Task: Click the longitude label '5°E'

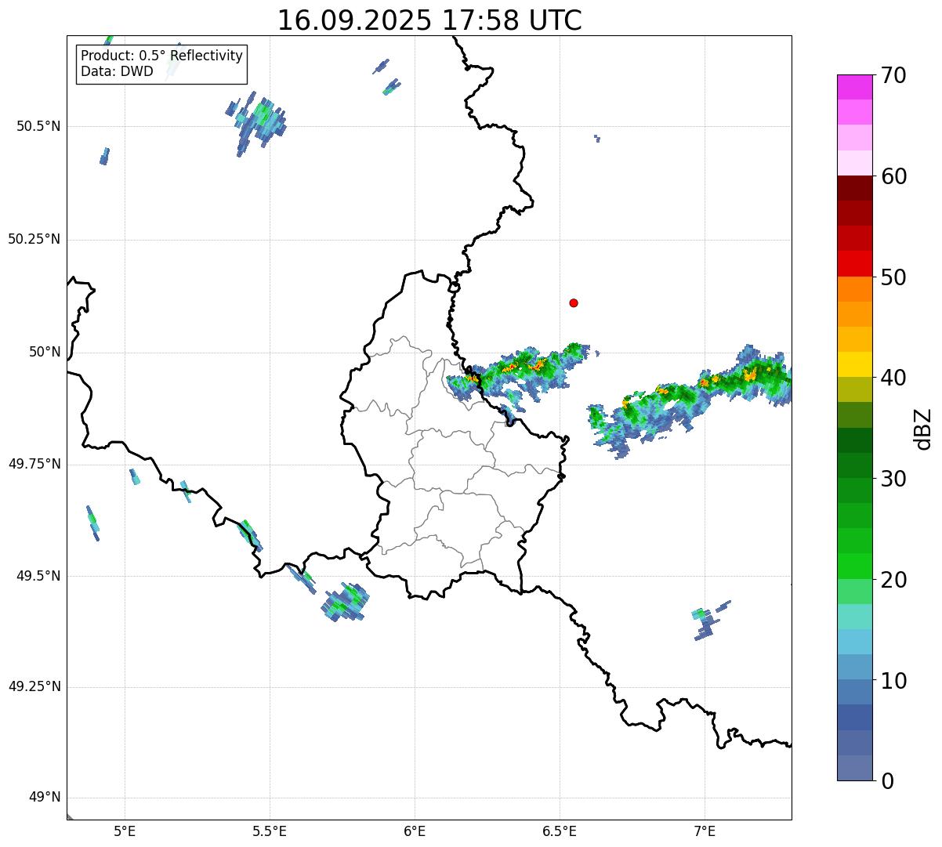Action: pyautogui.click(x=125, y=831)
